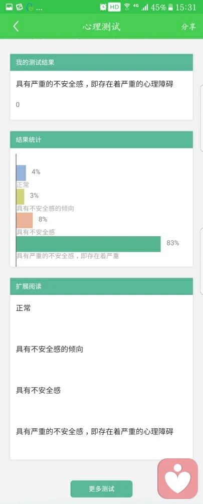Open 具有严重的不安全感 entry in 扩展阅读
The image size is (203, 504).
[x=95, y=431]
